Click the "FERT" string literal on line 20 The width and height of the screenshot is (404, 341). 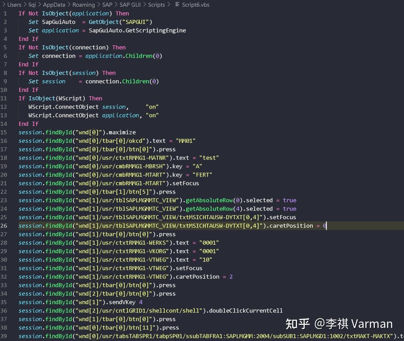pyautogui.click(x=203, y=175)
